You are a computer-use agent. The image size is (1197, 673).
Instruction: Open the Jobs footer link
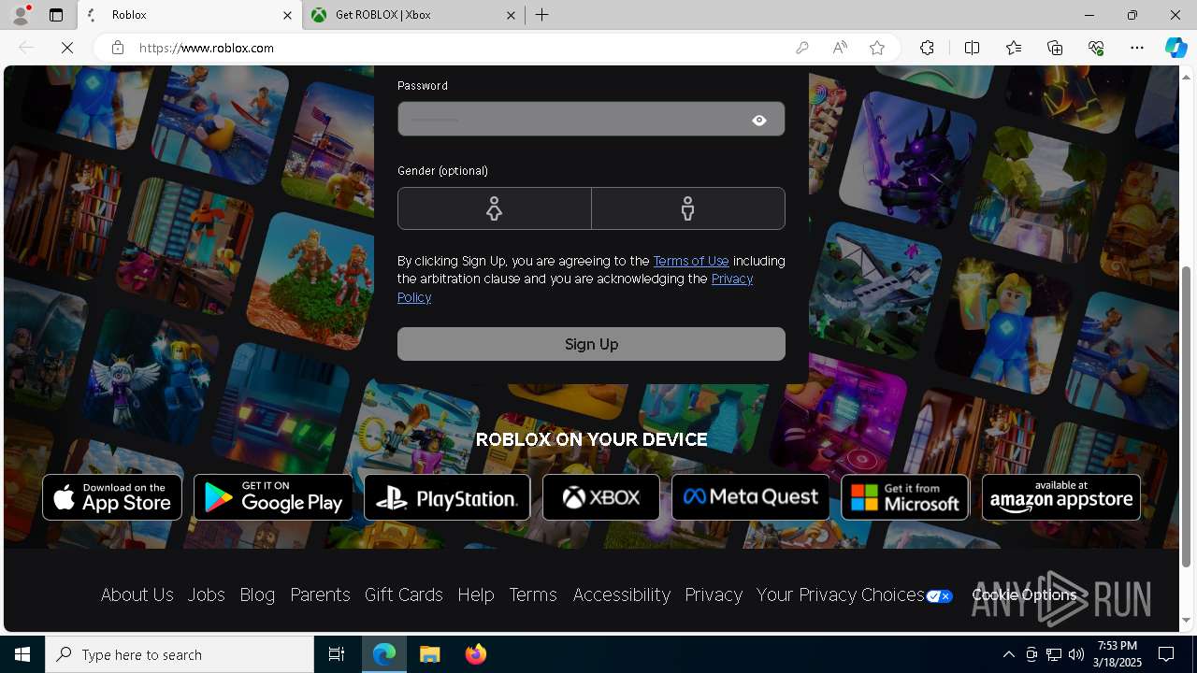(x=206, y=594)
